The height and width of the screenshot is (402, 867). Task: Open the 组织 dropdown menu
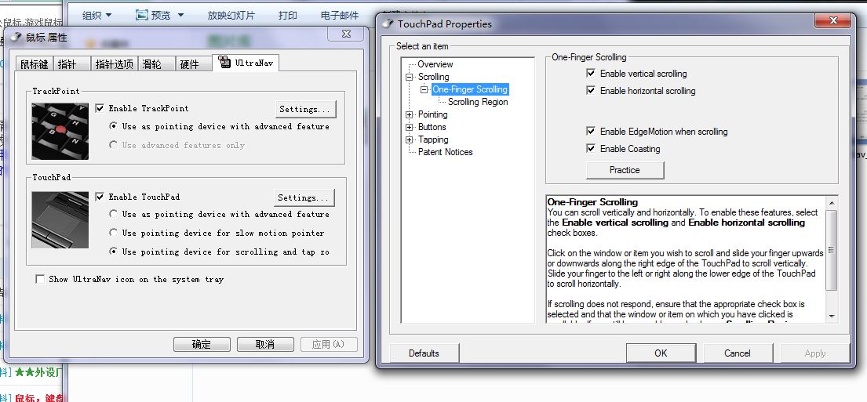(97, 15)
